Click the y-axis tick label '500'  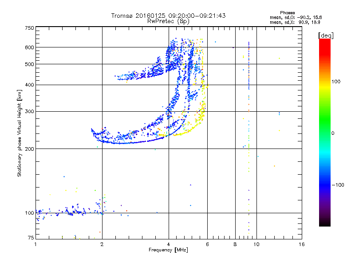click(29, 64)
